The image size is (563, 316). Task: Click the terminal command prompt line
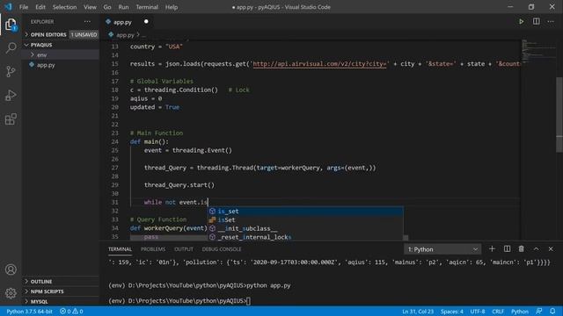(x=179, y=300)
